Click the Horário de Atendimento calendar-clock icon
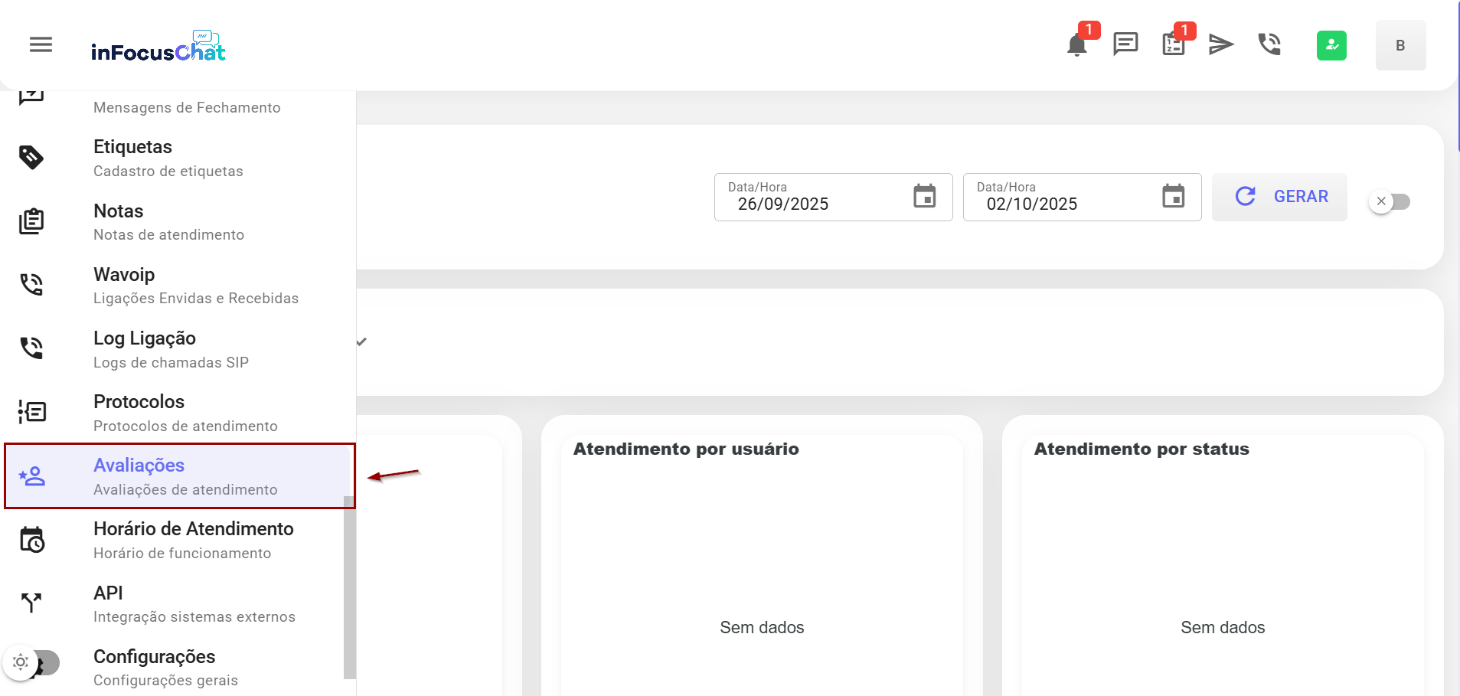1460x696 pixels. tap(31, 540)
